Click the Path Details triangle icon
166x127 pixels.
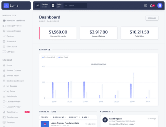[x=4, y=96]
